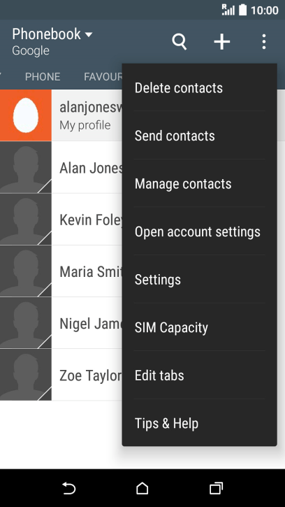Tap Zoe Taylor contact photo placeholder
This screenshot has width=285, height=507.
coord(26,375)
